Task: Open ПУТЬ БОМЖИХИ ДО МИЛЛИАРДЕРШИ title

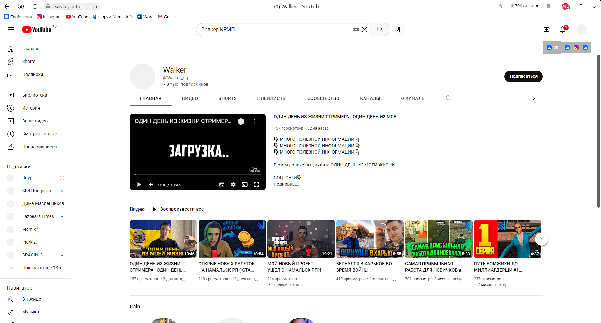Action: 498,267
